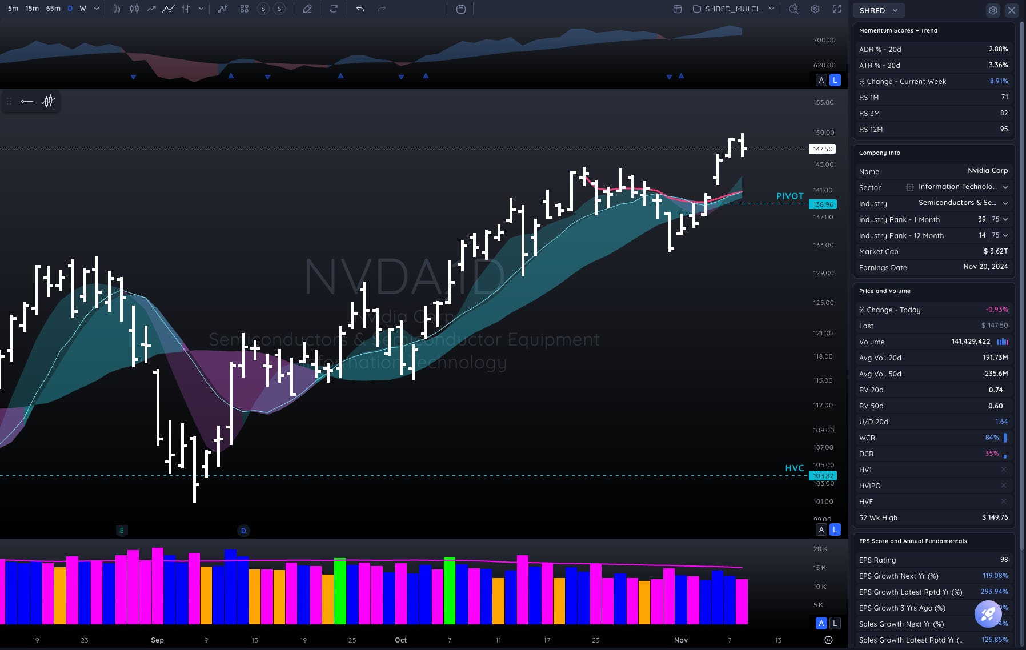Click the Momentum Scores + Trend header

coord(898,30)
